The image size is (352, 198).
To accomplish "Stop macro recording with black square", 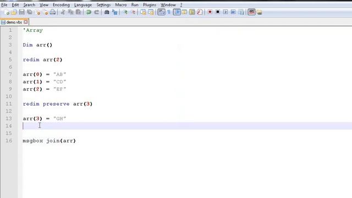I will [218, 12].
